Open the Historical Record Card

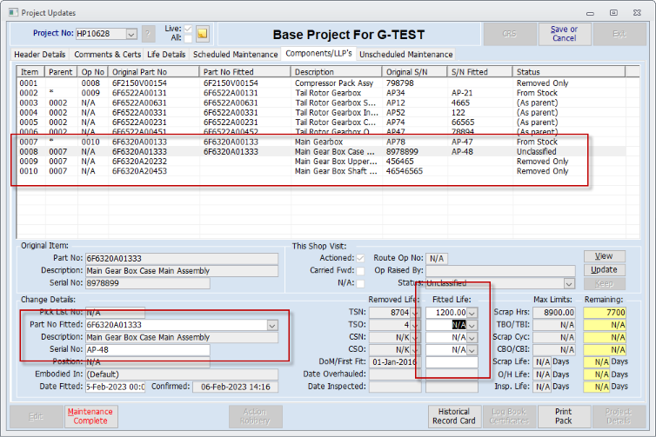tap(454, 416)
